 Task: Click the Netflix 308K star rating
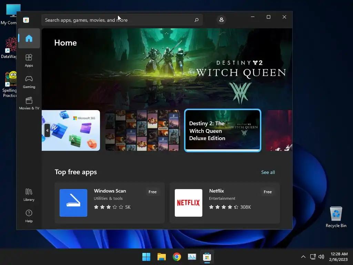coord(230,207)
